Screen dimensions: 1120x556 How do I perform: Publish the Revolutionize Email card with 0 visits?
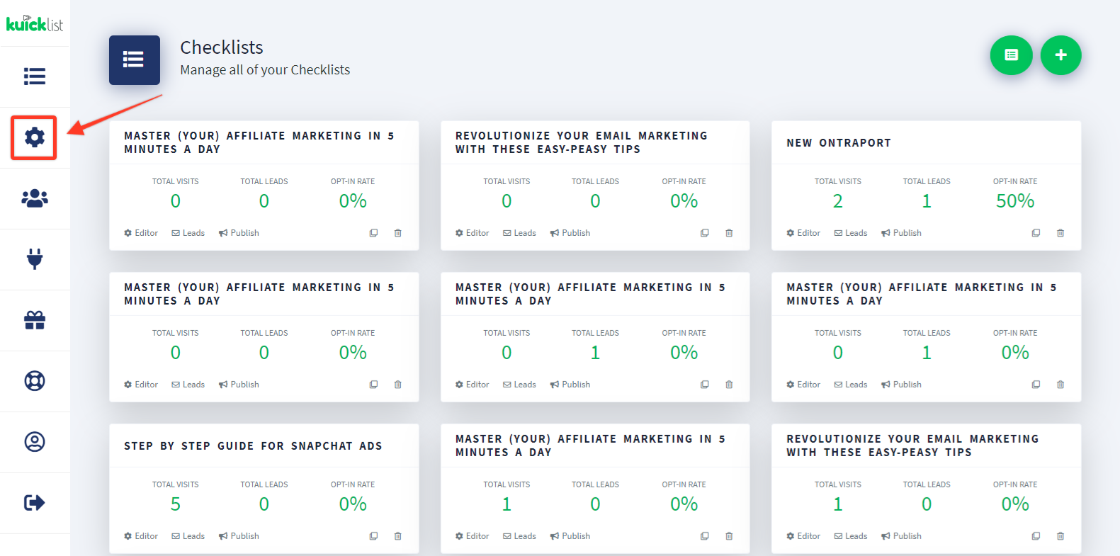pos(570,233)
